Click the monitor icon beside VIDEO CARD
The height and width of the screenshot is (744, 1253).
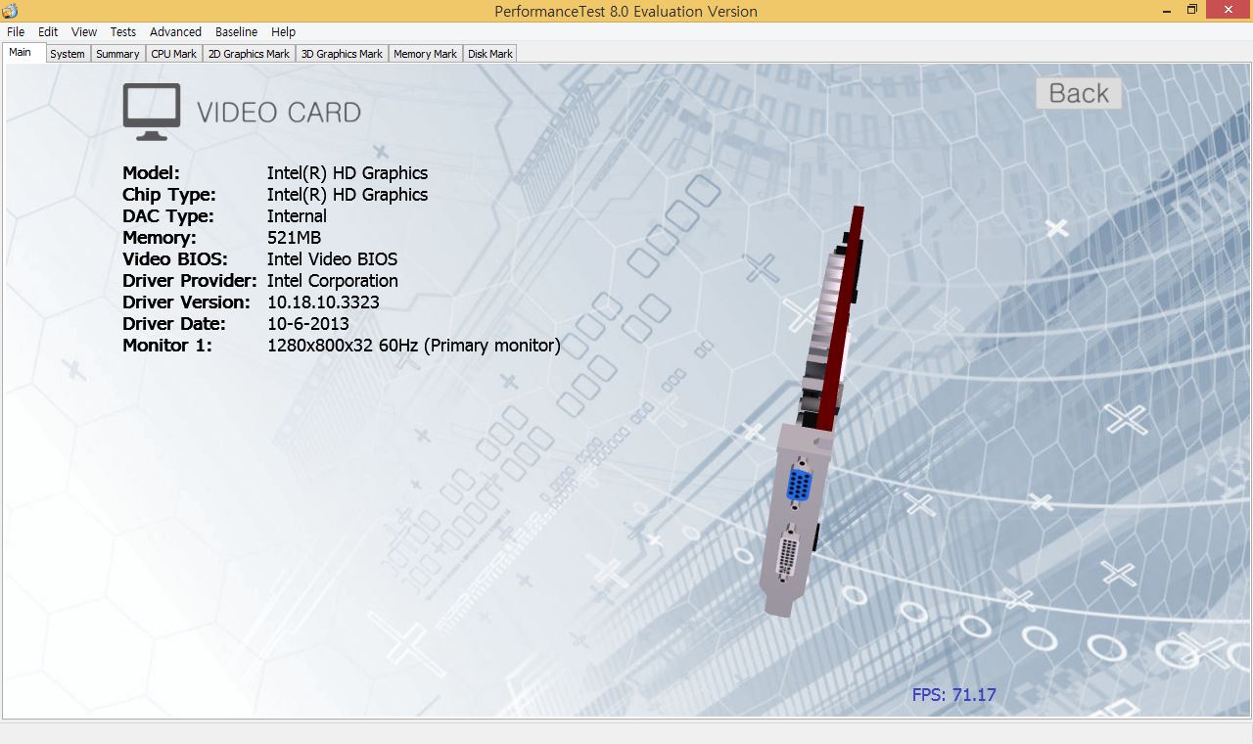pyautogui.click(x=152, y=112)
